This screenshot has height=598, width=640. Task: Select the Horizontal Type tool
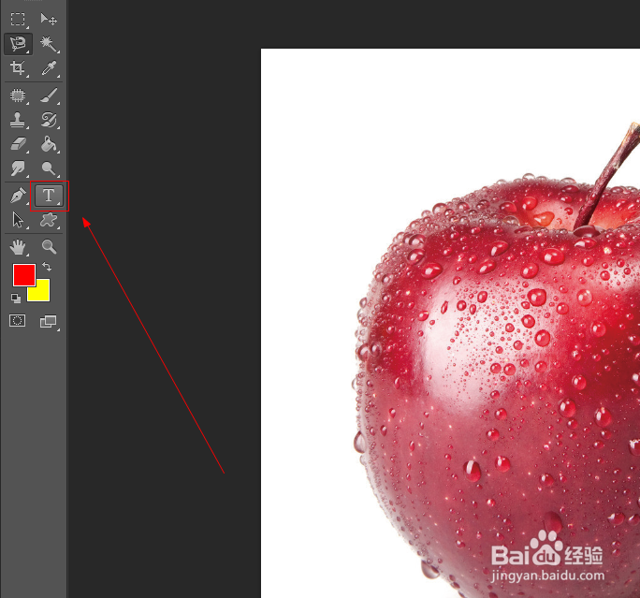(49, 196)
